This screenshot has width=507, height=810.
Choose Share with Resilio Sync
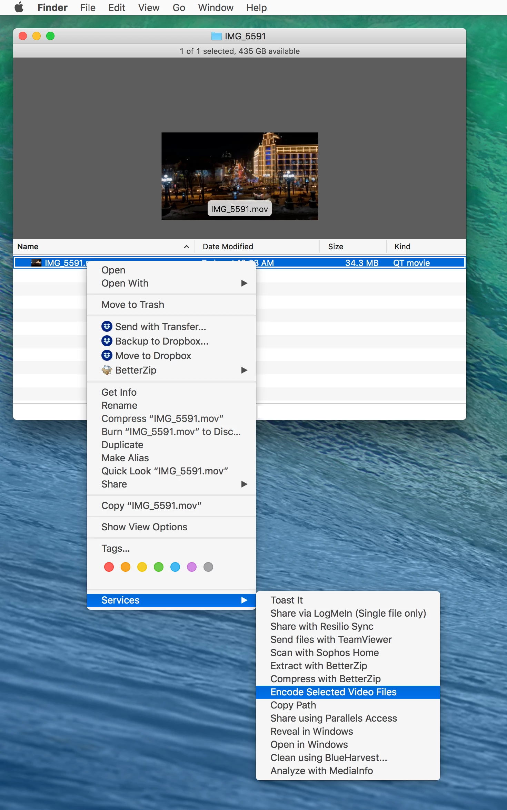(348, 626)
